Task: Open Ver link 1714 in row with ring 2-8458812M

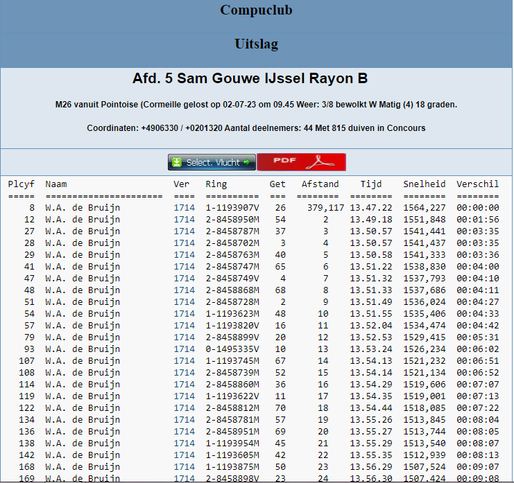Action: (x=184, y=408)
